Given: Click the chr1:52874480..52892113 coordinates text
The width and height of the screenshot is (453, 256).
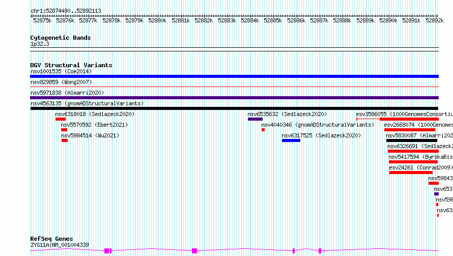Looking at the screenshot, I should pos(66,11).
